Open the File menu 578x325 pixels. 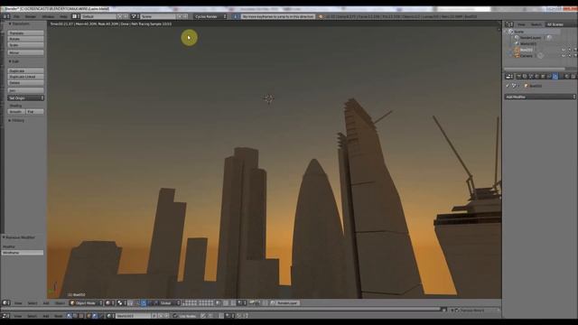coord(16,16)
